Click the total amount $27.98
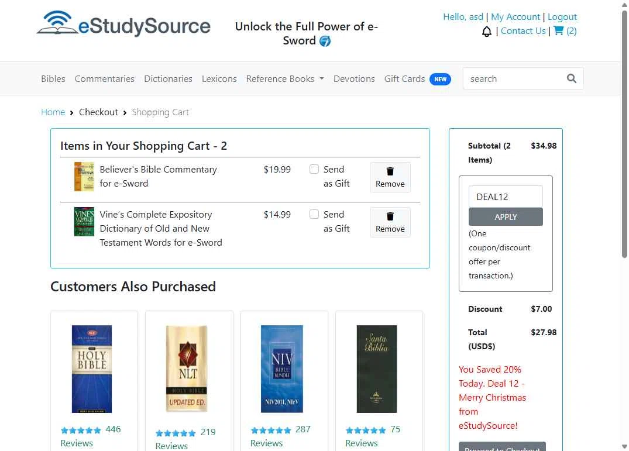The width and height of the screenshot is (629, 451). click(544, 332)
